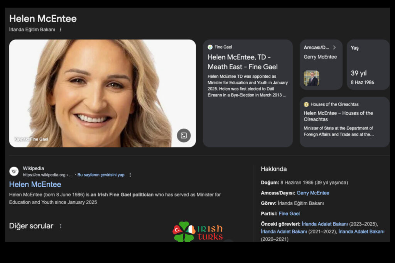Click the en.wikipedia.org URL text
This screenshot has height=263, width=395.
pyautogui.click(x=47, y=175)
